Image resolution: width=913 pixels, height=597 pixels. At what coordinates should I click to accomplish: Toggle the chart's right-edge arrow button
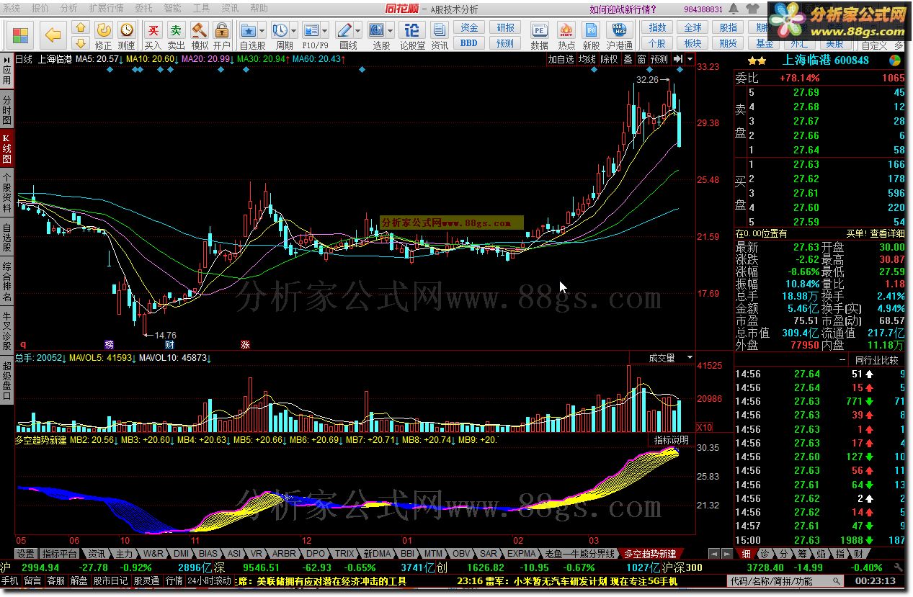(678, 60)
